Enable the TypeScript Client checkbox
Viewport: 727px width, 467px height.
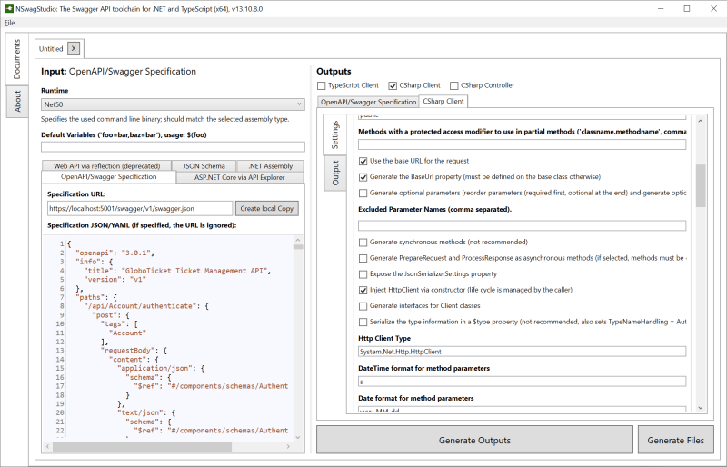pyautogui.click(x=322, y=85)
